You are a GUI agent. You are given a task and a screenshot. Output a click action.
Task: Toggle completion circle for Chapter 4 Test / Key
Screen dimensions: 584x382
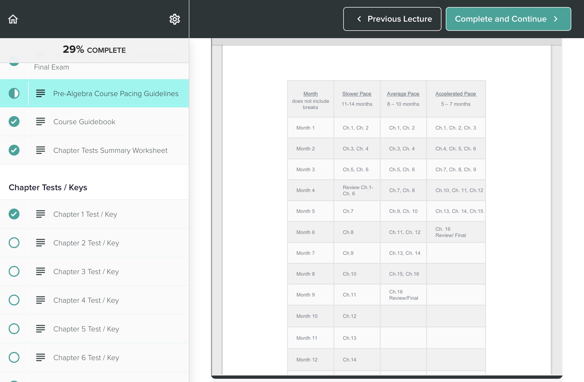14,300
